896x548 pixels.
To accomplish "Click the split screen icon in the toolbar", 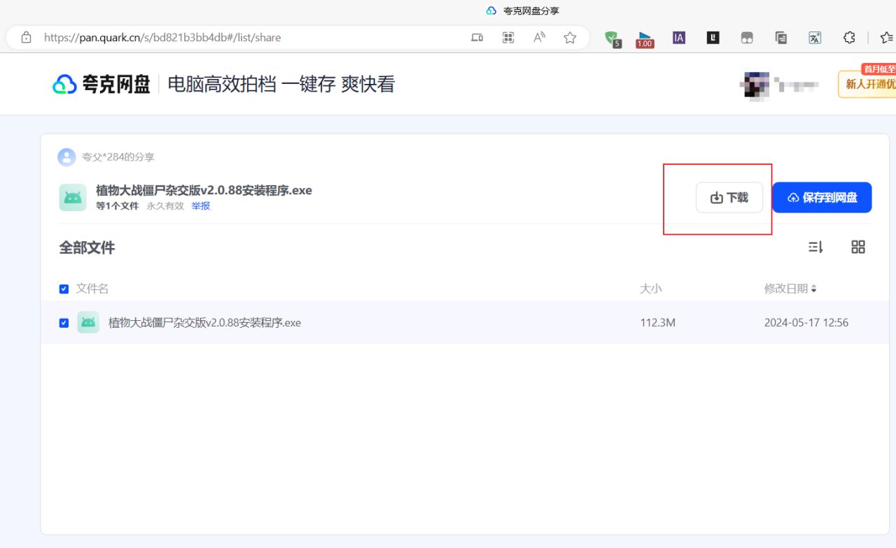I will [x=747, y=38].
